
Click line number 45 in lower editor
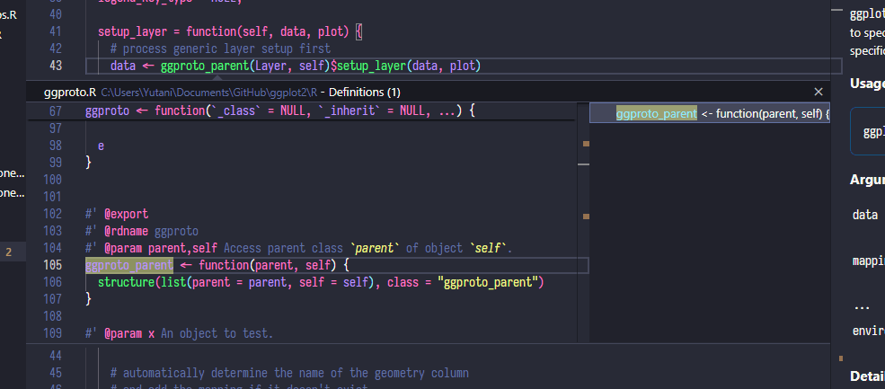click(x=54, y=373)
